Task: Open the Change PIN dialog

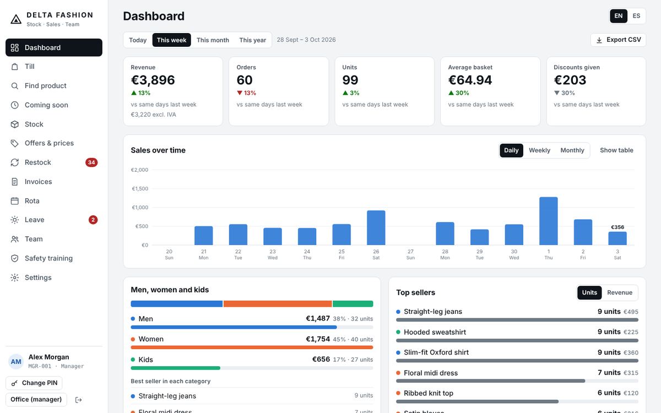Action: (x=34, y=383)
